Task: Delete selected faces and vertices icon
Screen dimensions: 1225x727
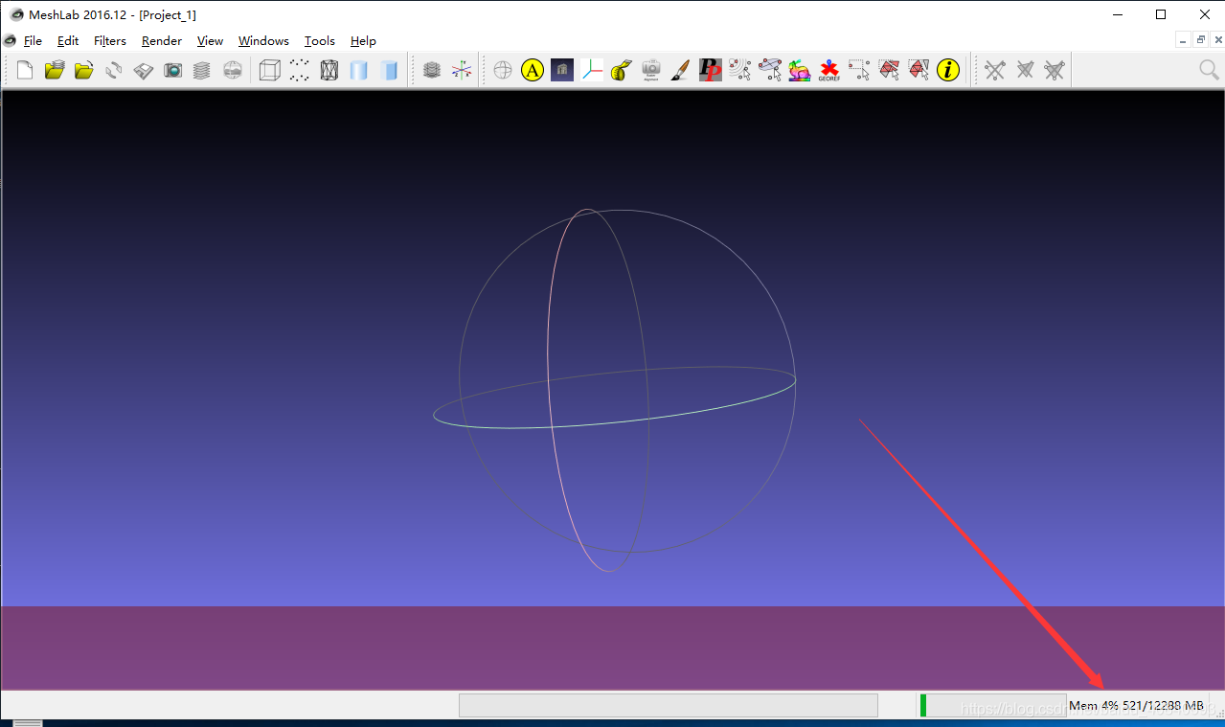Action: (x=1055, y=70)
